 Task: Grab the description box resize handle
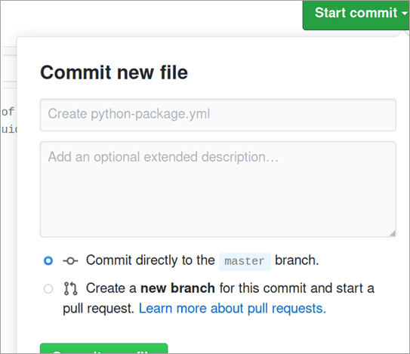[x=392, y=233]
